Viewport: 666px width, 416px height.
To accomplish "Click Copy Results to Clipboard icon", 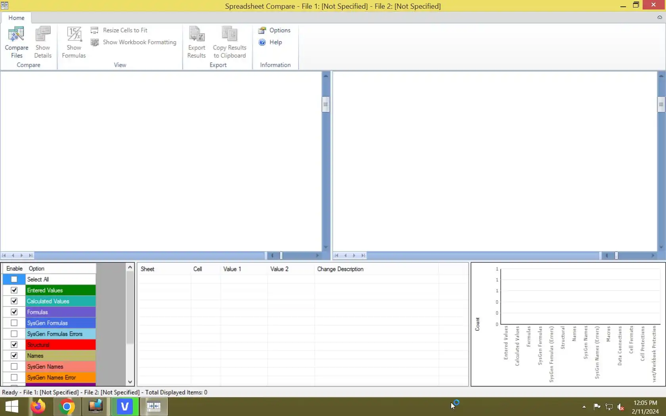I will pos(230,34).
